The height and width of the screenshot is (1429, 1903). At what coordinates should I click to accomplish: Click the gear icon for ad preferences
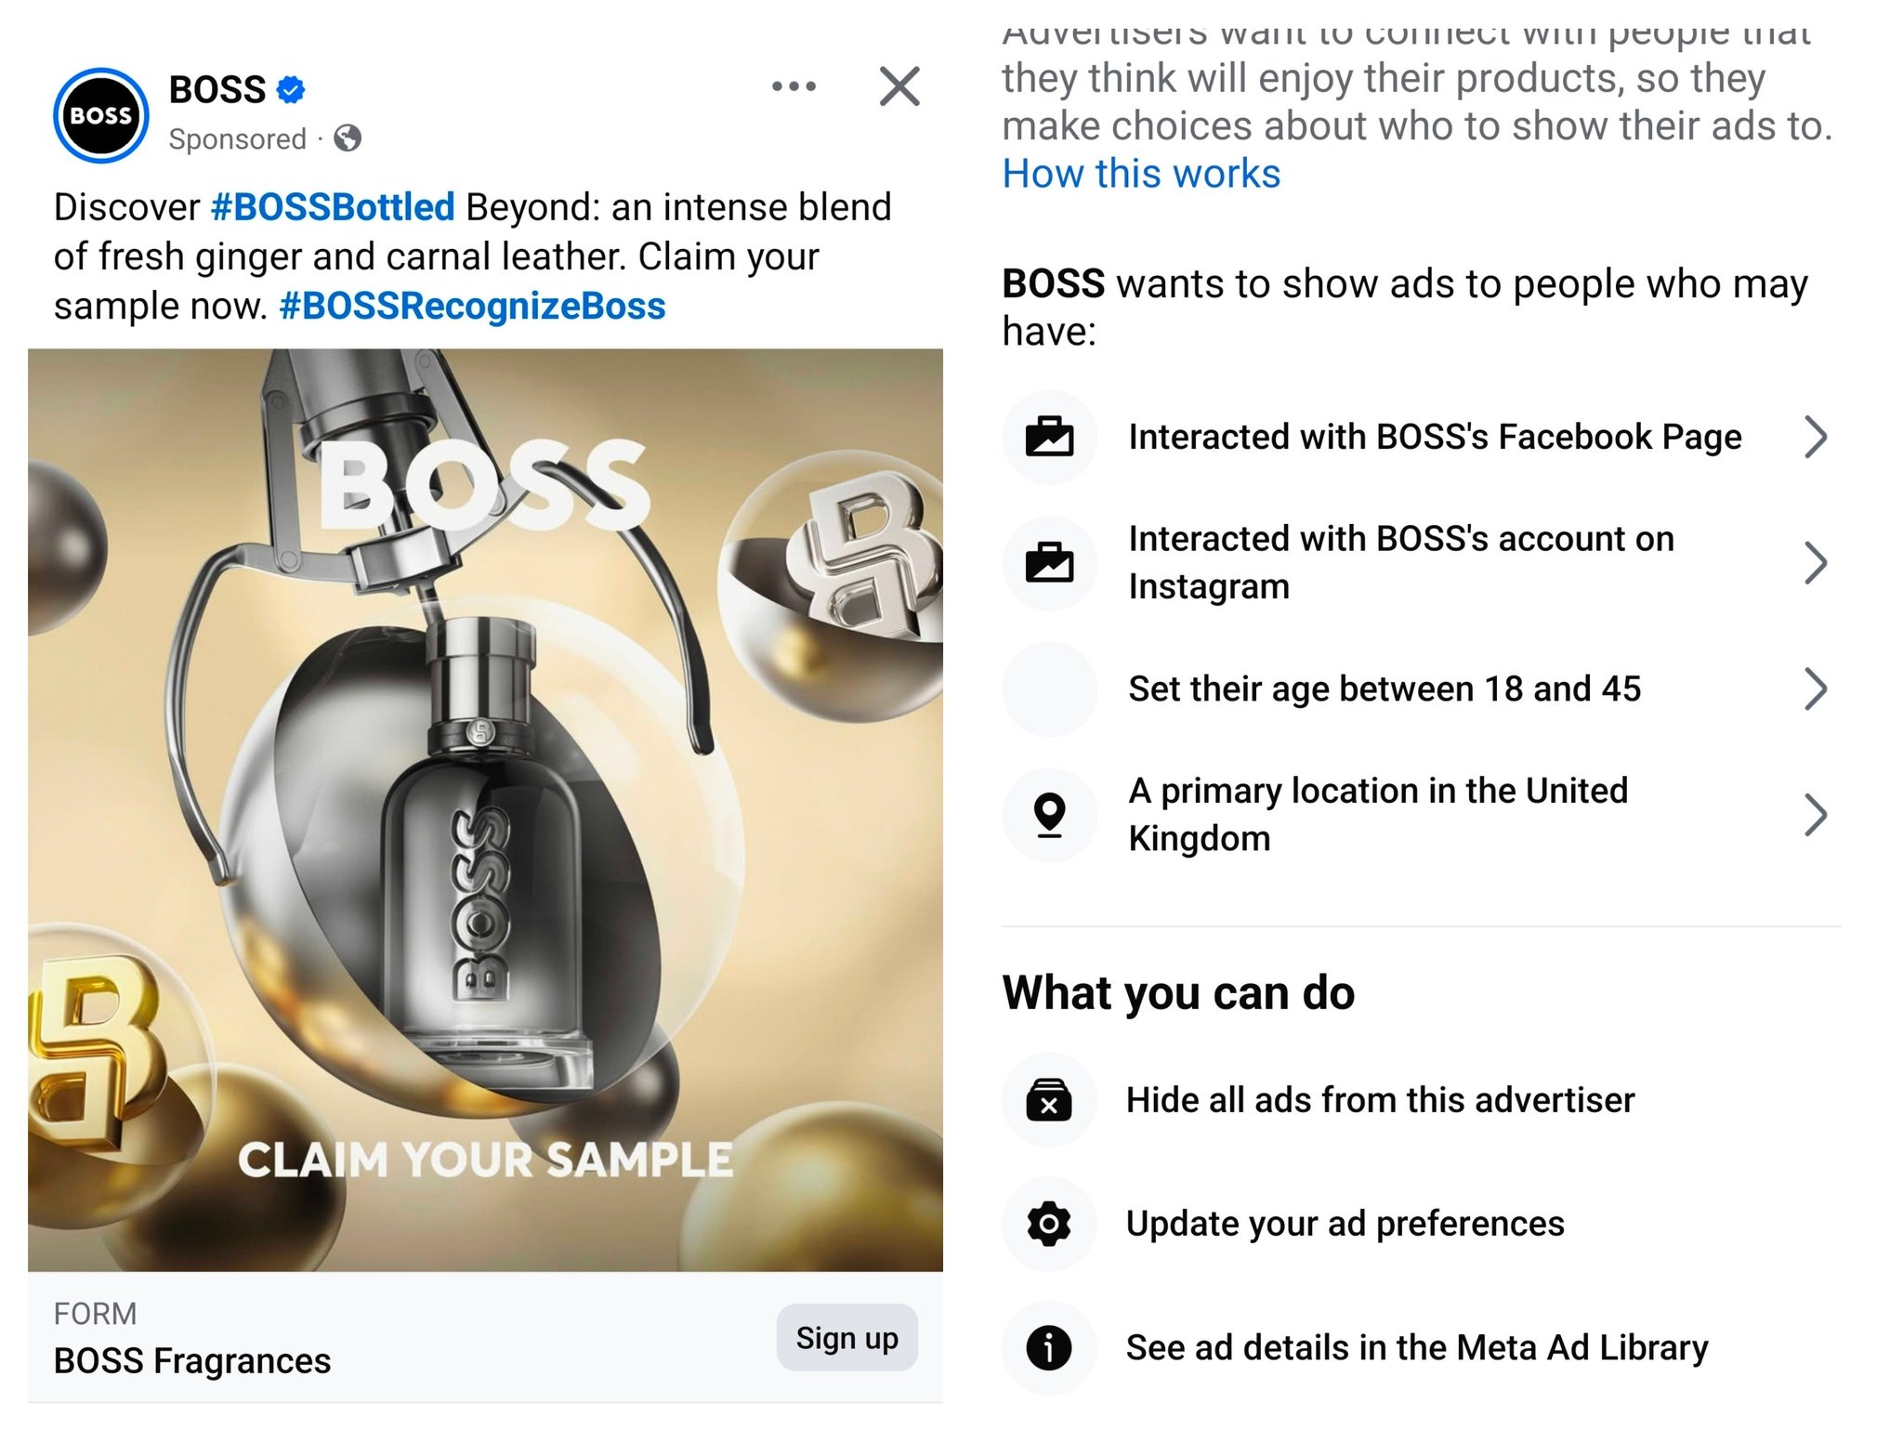1048,1224
